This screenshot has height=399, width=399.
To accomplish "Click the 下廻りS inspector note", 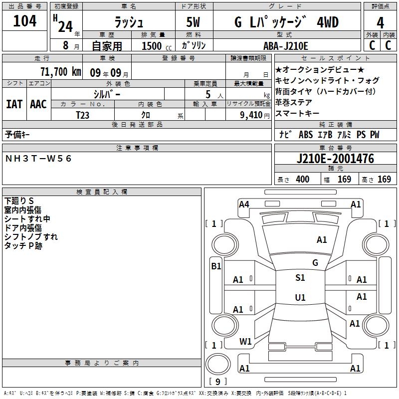I will click(19, 200).
